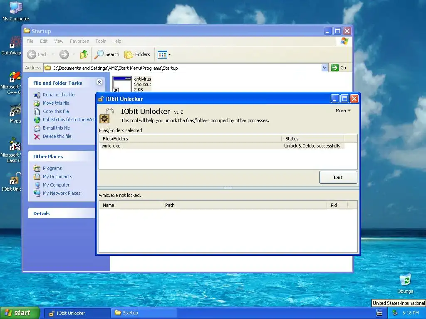The height and width of the screenshot is (319, 426).
Task: Open the address bar dropdown arrow
Action: tap(324, 68)
